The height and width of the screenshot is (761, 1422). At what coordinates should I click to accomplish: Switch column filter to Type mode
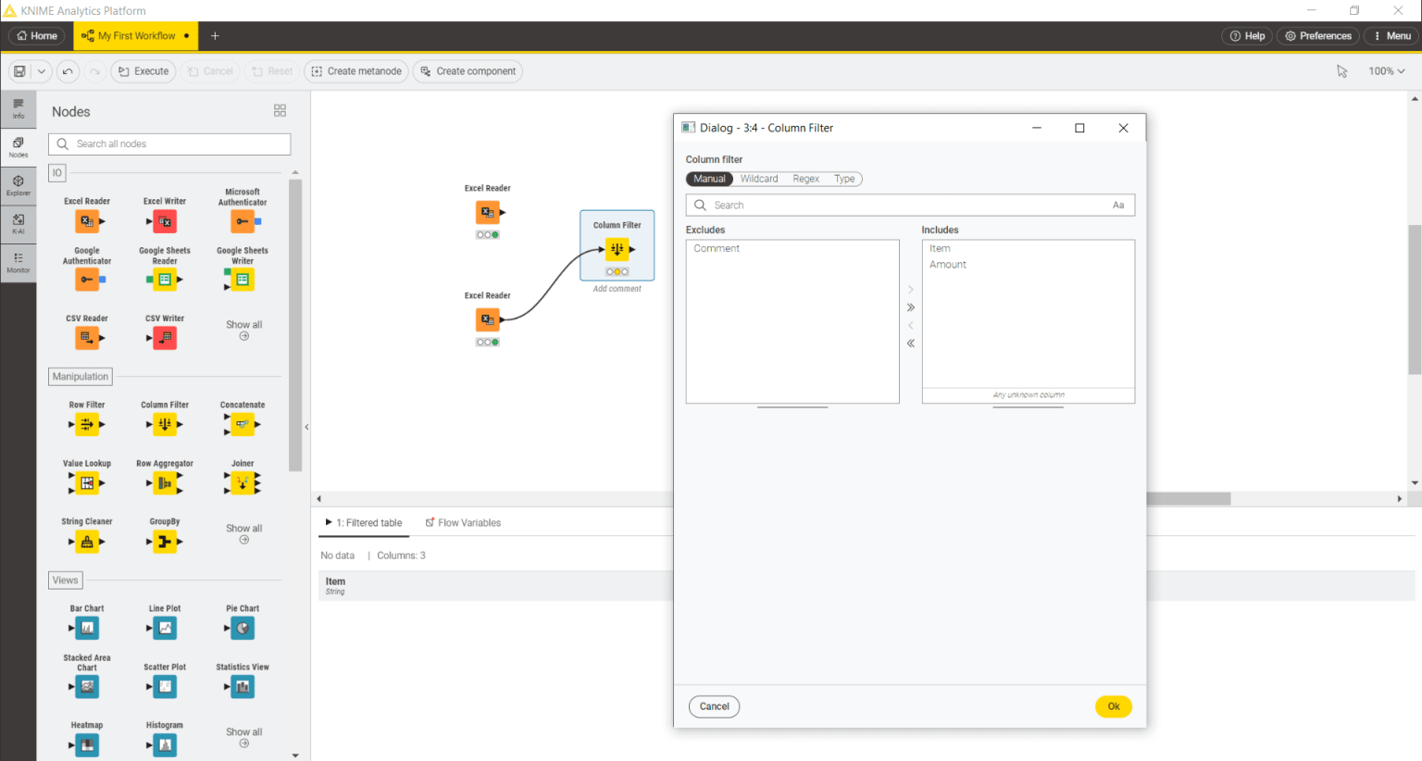tap(844, 179)
